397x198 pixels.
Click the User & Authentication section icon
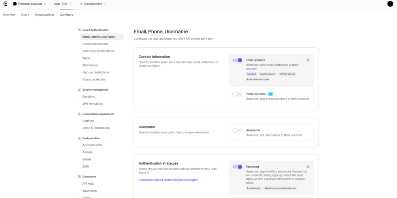tap(79, 30)
